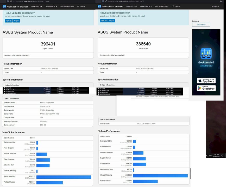Click the Geekbench Browser logo in right window

click(x=99, y=6)
